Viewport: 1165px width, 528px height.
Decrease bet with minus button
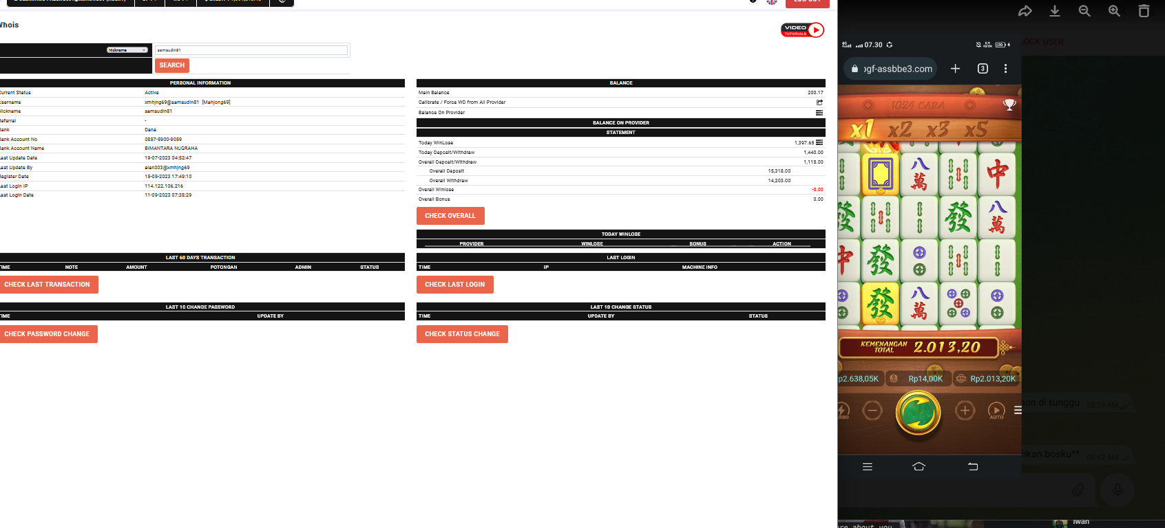872,411
